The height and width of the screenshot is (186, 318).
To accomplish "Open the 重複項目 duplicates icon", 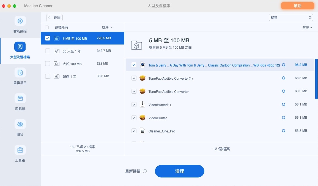I will click(20, 73).
